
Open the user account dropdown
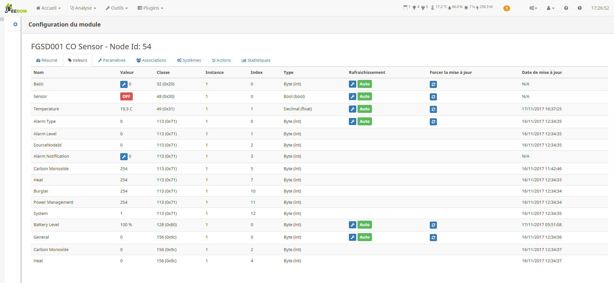[550, 8]
